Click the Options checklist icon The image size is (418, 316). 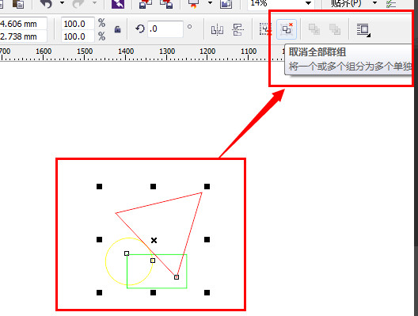pyautogui.click(x=391, y=3)
